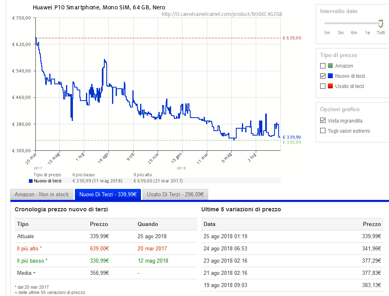Click the green Amazon color swatch

pyautogui.click(x=330, y=66)
